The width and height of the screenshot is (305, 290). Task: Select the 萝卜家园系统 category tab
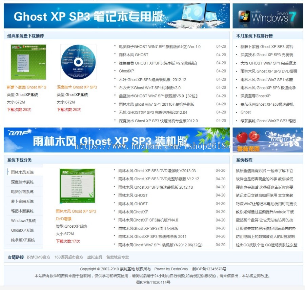pyautogui.click(x=22, y=201)
